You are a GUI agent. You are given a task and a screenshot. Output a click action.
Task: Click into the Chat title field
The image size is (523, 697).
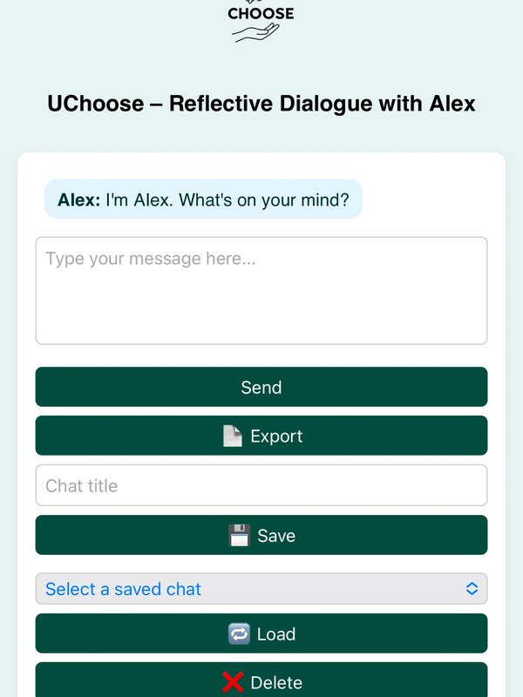[x=261, y=485]
